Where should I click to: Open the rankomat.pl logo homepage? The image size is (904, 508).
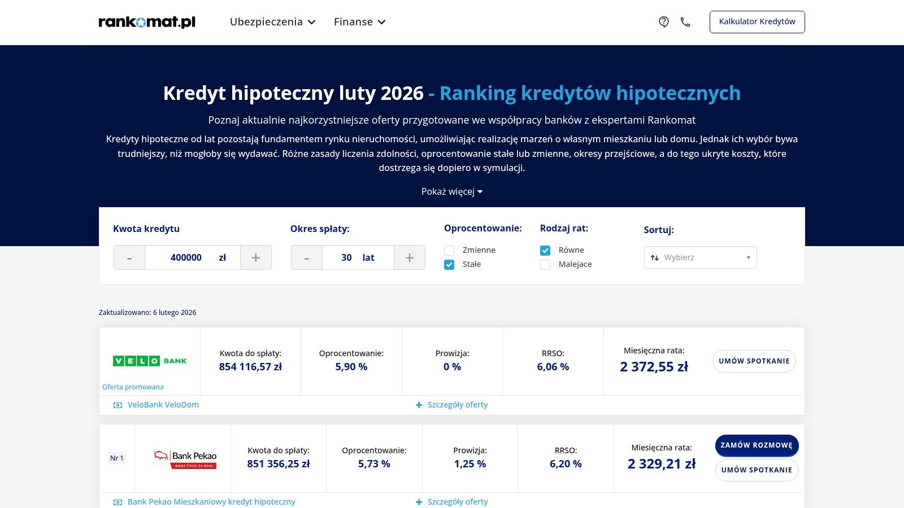[147, 22]
